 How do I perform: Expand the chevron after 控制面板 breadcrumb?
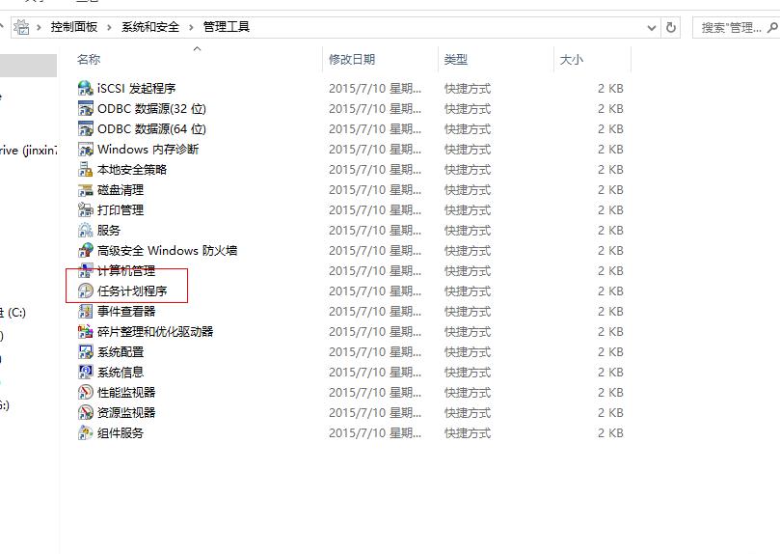click(x=109, y=27)
